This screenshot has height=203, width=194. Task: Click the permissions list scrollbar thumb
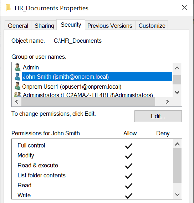[x=177, y=166]
